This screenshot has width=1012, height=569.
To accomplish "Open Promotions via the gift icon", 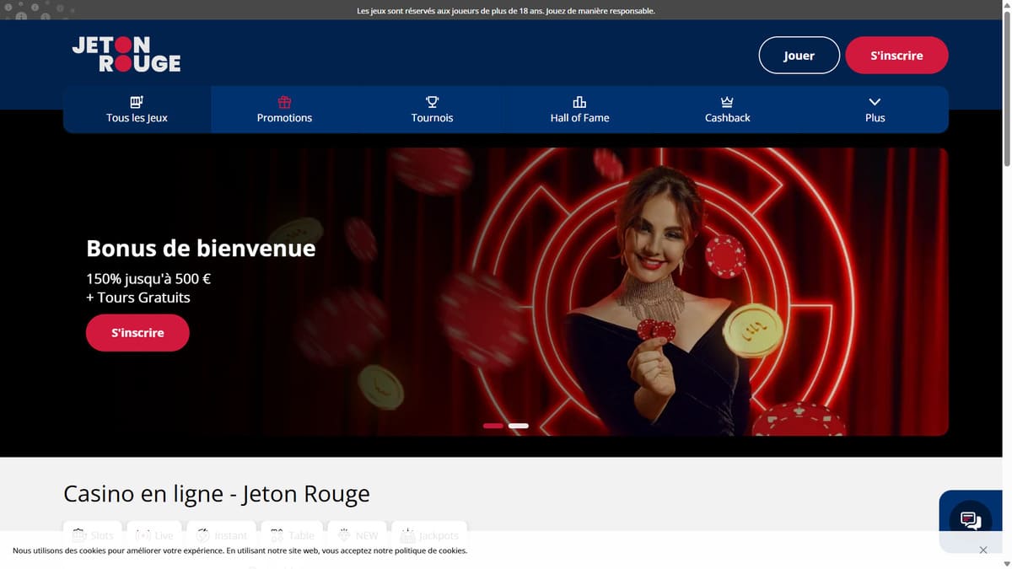I will 284,110.
